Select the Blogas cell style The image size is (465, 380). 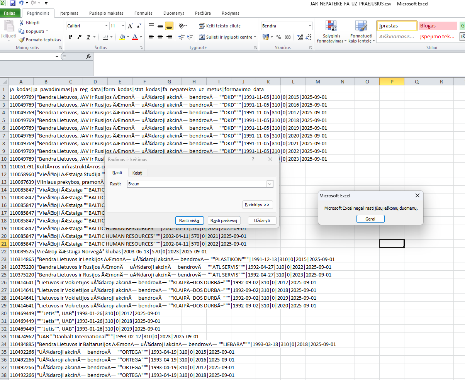tap(437, 26)
